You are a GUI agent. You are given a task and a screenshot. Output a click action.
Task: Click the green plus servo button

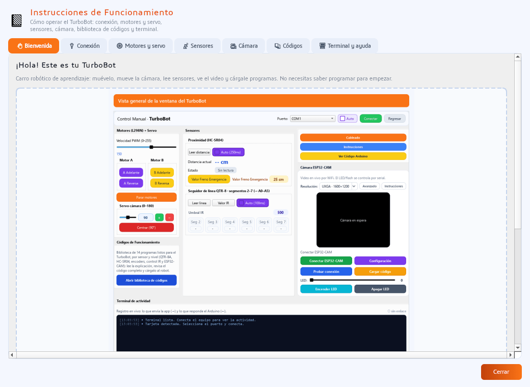pos(159,217)
